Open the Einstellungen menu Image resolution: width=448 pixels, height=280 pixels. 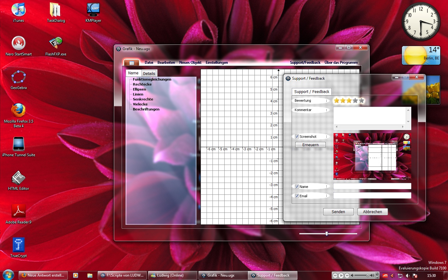click(217, 63)
